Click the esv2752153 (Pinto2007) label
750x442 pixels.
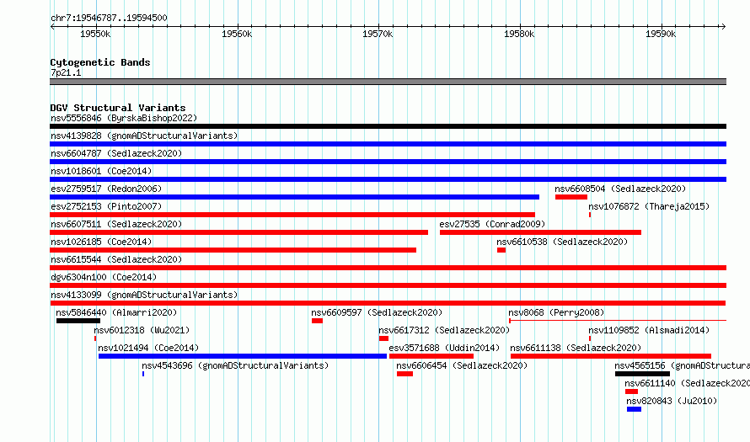pyautogui.click(x=106, y=206)
